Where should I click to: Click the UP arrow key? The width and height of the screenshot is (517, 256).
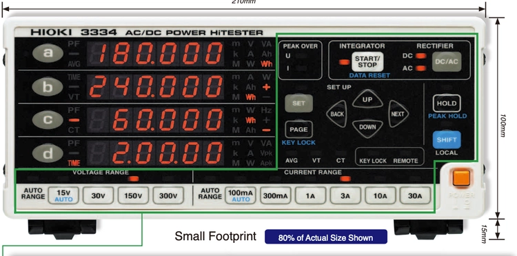pos(367,99)
